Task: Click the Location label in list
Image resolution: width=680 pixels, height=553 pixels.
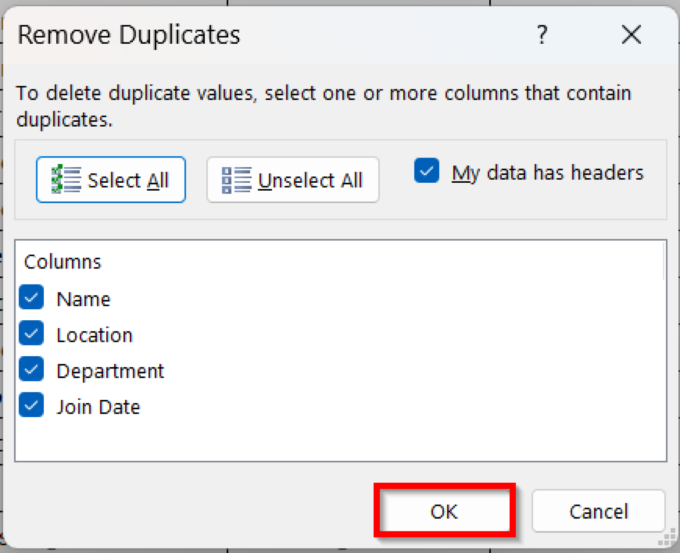Action: pyautogui.click(x=95, y=335)
